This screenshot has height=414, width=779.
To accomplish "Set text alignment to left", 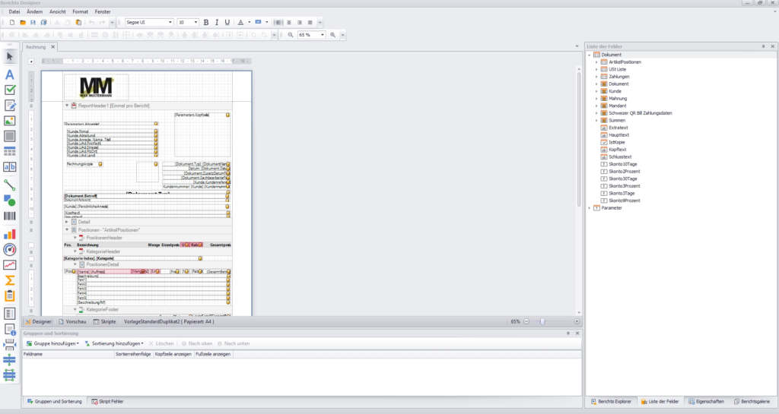I will pyautogui.click(x=278, y=22).
